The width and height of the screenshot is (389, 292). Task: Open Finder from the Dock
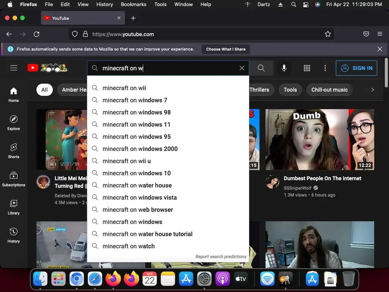[40, 279]
